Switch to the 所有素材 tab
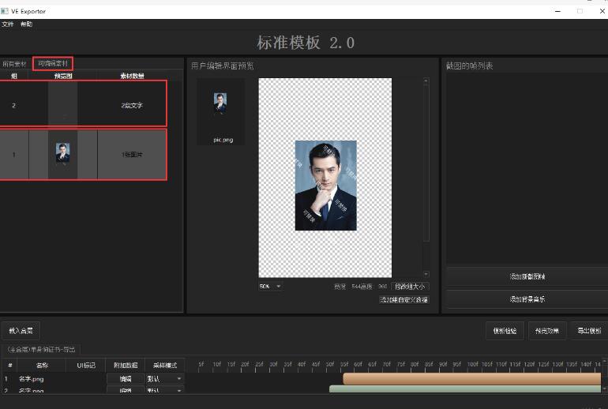608x409 pixels. pos(14,64)
